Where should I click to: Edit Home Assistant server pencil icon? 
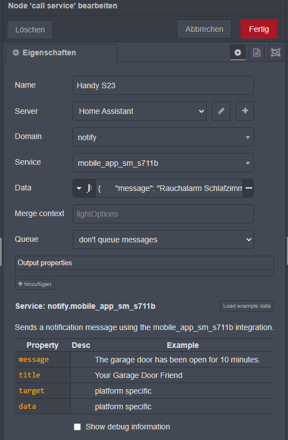coord(221,111)
